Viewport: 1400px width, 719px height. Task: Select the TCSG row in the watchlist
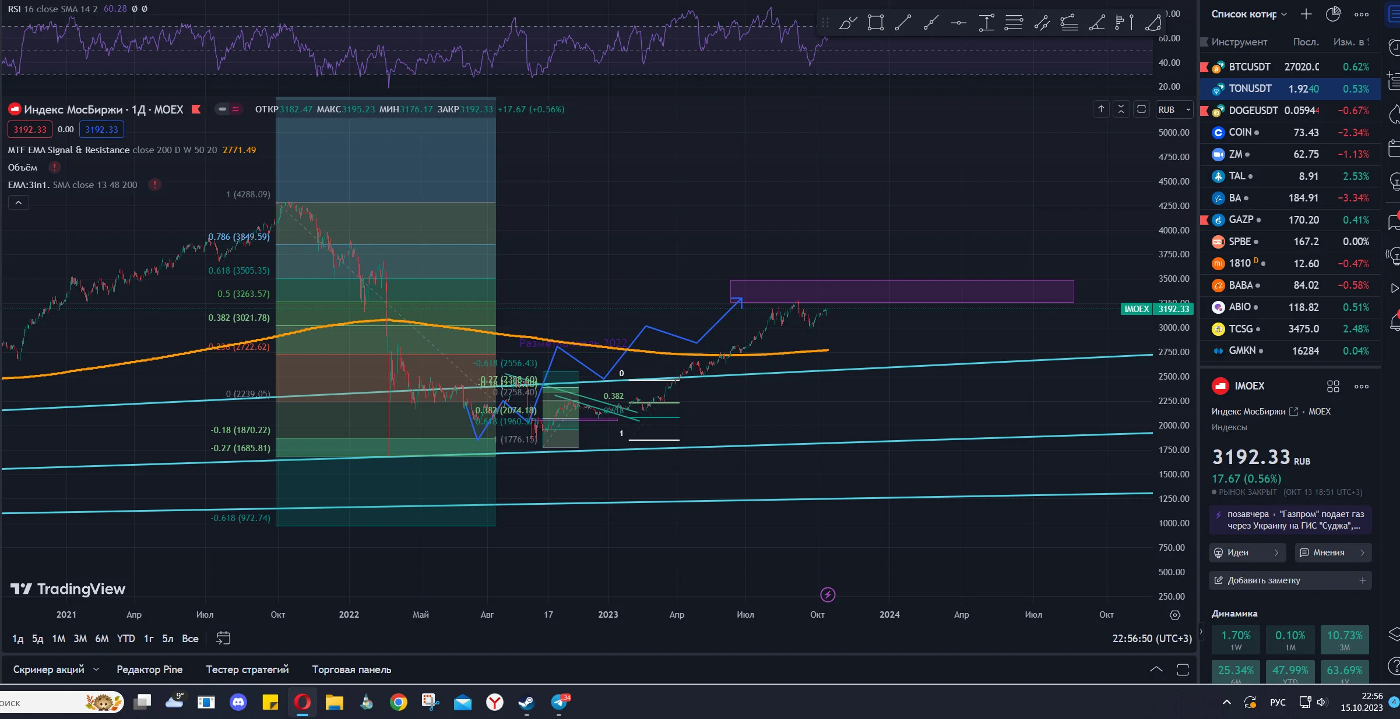[x=1290, y=329]
